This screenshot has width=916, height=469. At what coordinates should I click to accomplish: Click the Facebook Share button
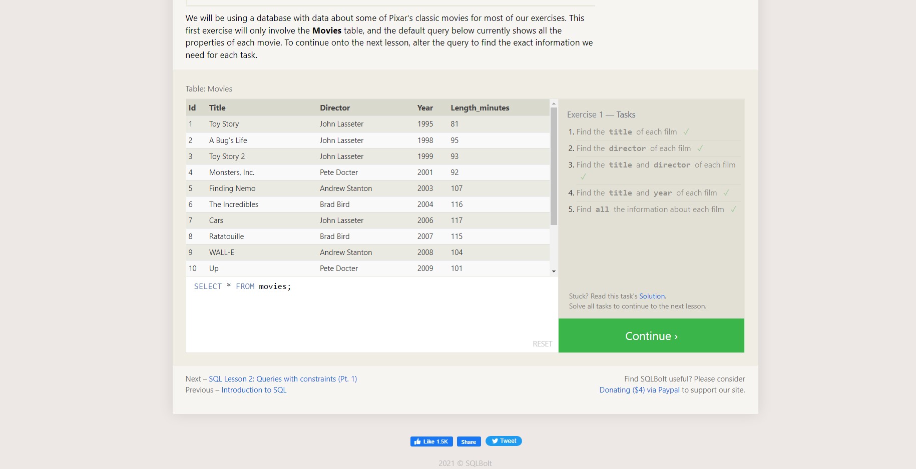point(469,441)
